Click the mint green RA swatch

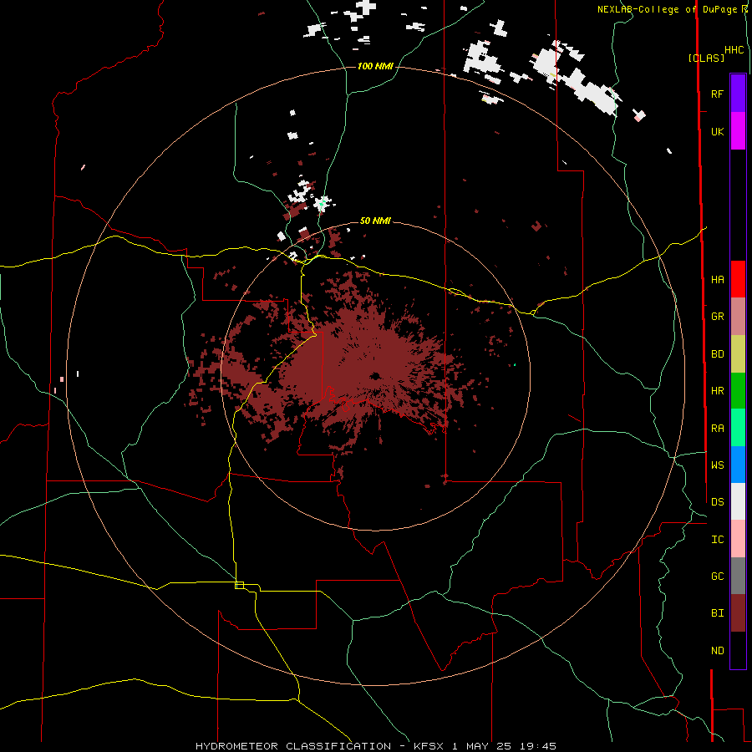click(738, 428)
